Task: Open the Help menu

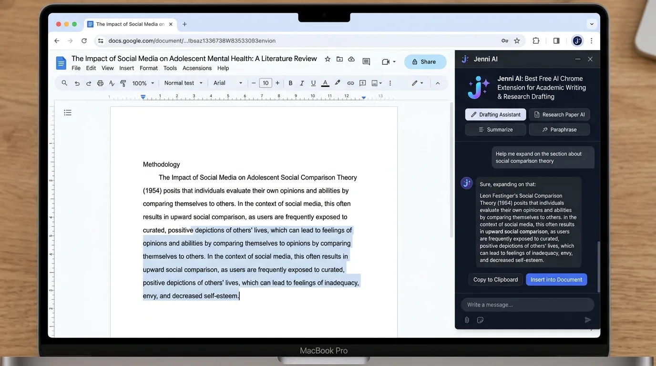Action: tap(223, 68)
